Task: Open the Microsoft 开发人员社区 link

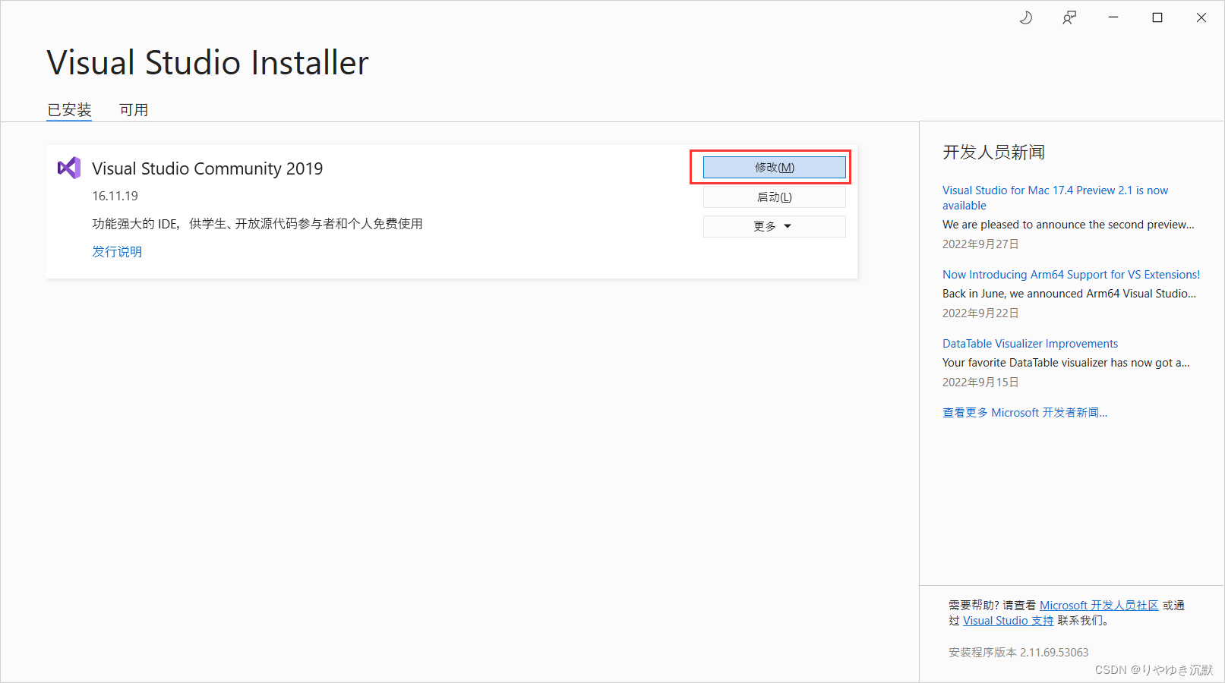Action: pyautogui.click(x=1100, y=605)
